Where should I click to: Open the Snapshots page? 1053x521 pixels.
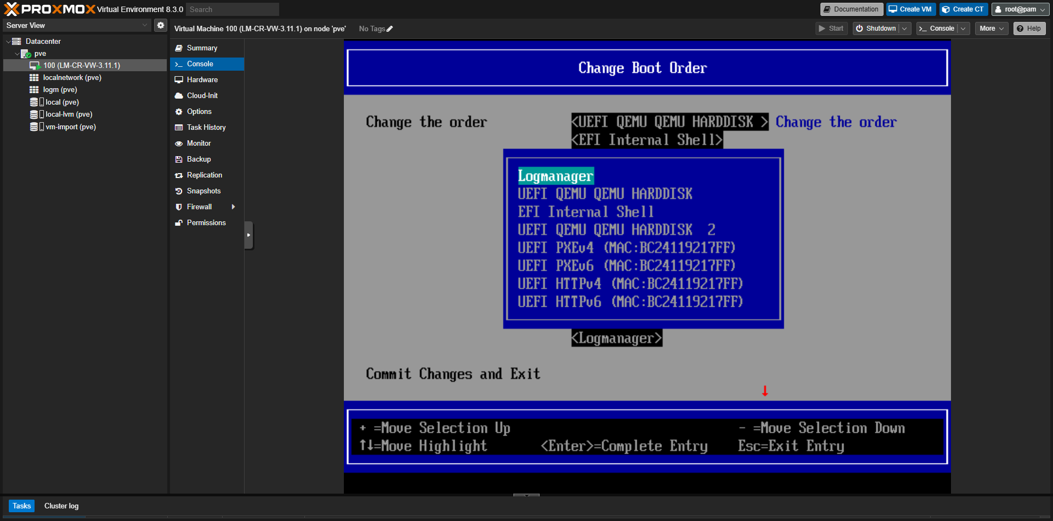(x=203, y=191)
